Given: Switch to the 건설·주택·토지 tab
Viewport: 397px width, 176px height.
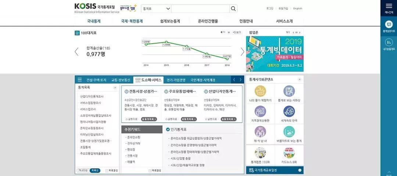Looking at the screenshot, I should coord(96,80).
